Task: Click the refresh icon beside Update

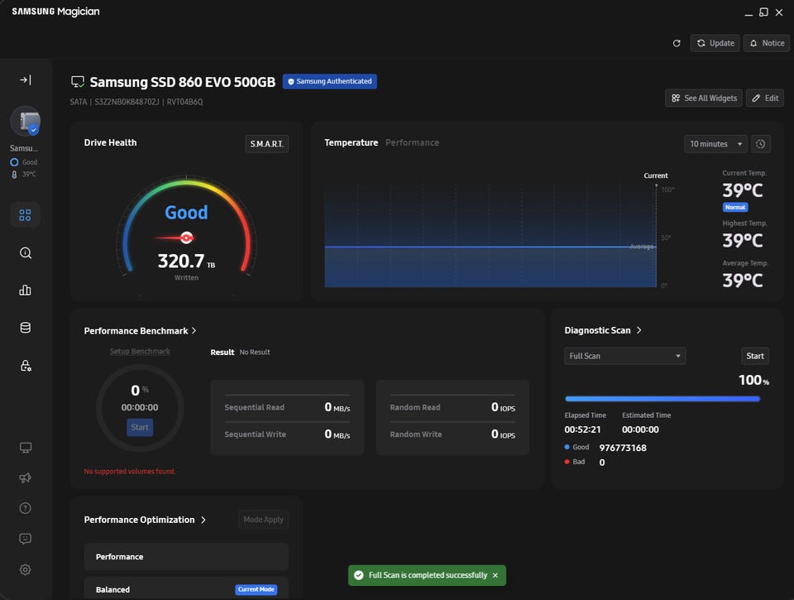Action: [x=677, y=43]
